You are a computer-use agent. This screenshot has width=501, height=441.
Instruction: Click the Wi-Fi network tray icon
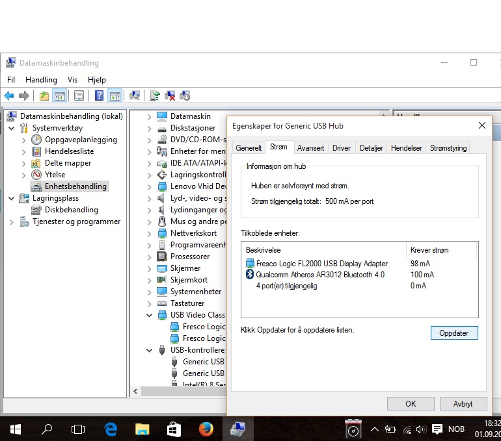[407, 430]
